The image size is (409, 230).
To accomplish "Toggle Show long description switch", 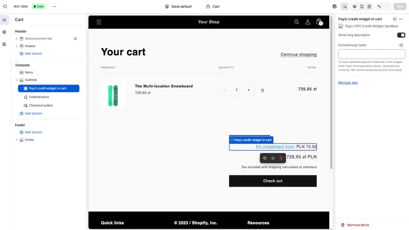I will [401, 35].
